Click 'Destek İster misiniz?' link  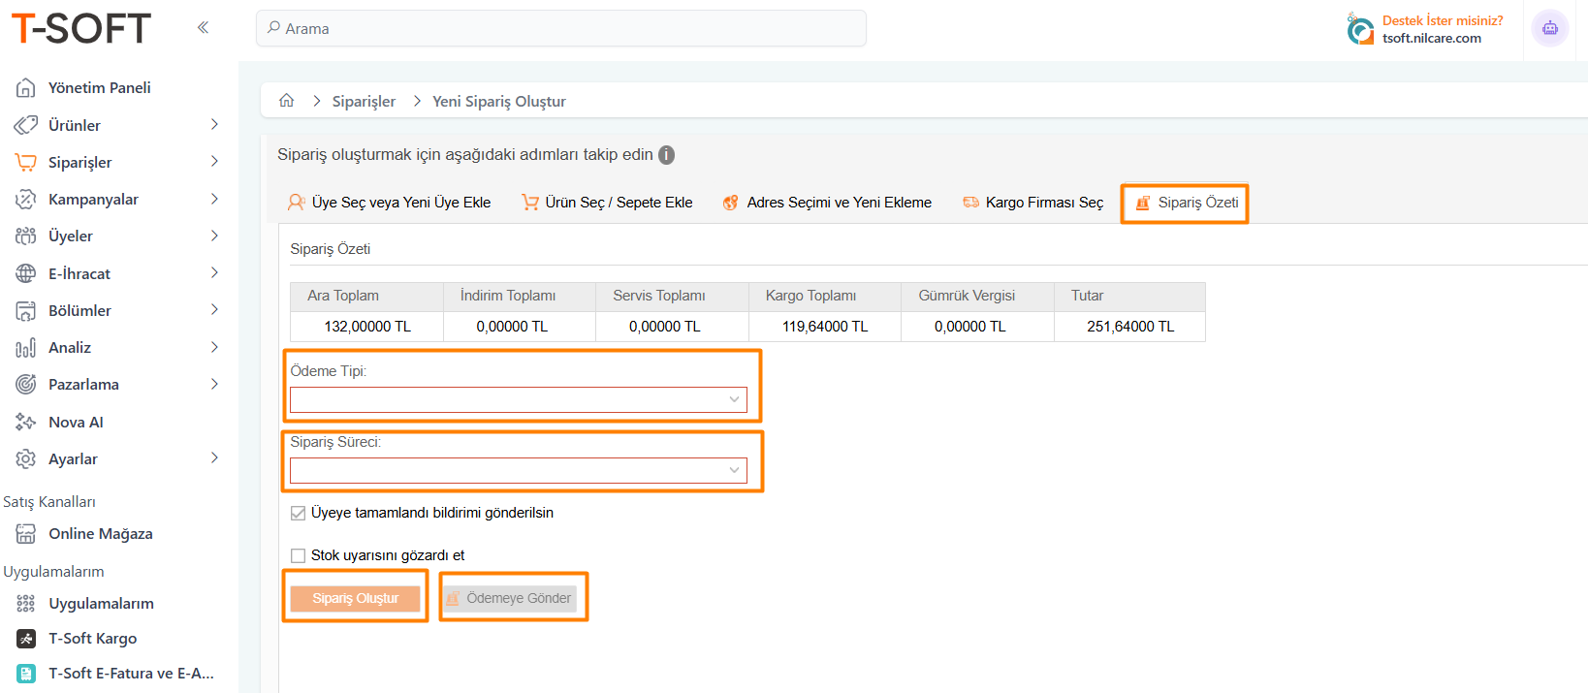[x=1443, y=20]
